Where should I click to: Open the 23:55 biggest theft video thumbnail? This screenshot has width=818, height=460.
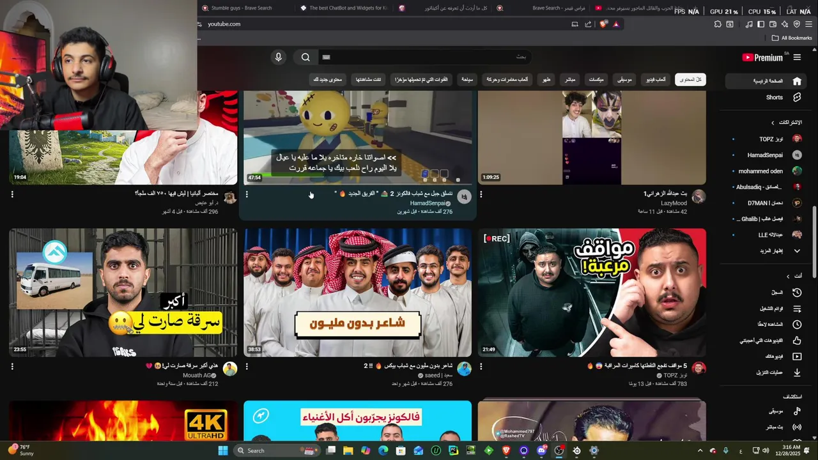pos(123,293)
